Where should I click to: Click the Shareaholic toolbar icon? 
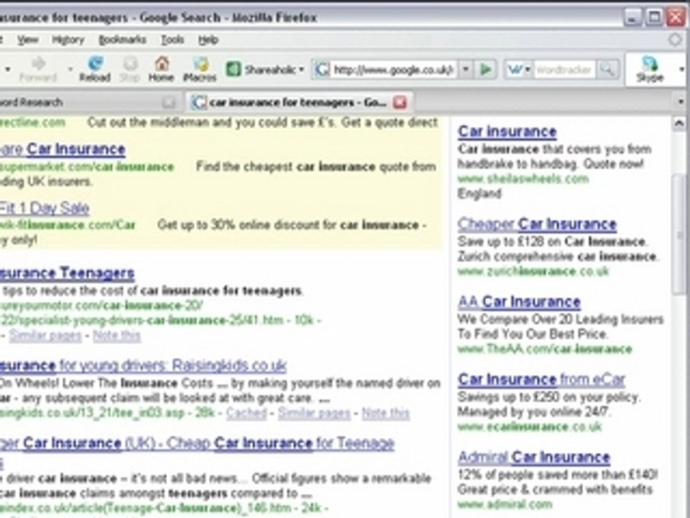pos(233,69)
